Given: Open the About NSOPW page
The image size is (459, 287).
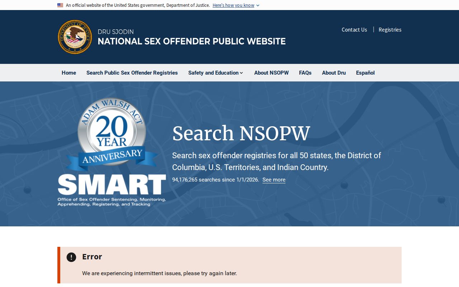Looking at the screenshot, I should click(x=271, y=73).
